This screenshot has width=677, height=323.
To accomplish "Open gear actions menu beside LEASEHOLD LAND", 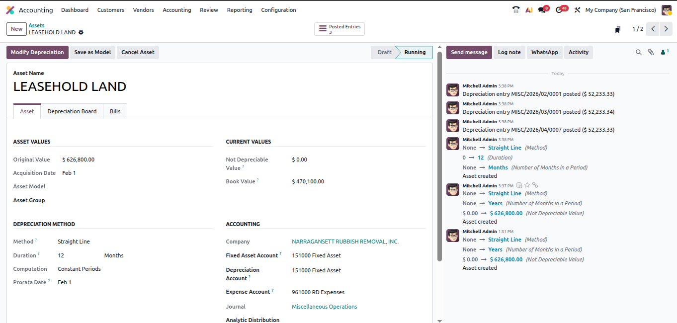I will [81, 32].
